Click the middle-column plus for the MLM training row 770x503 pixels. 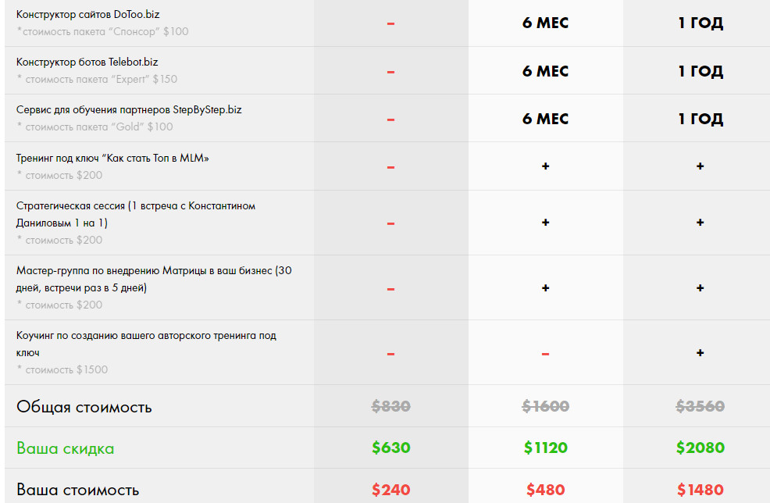[545, 166]
